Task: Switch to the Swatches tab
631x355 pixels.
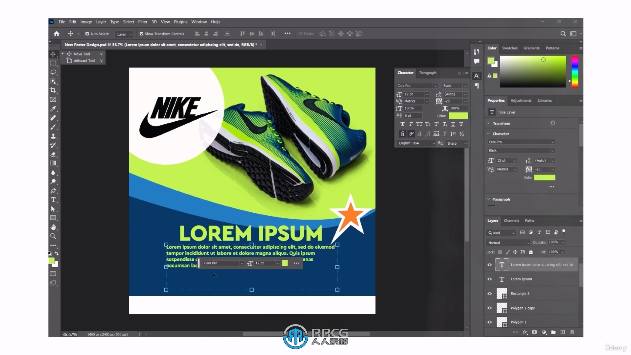Action: (x=510, y=48)
